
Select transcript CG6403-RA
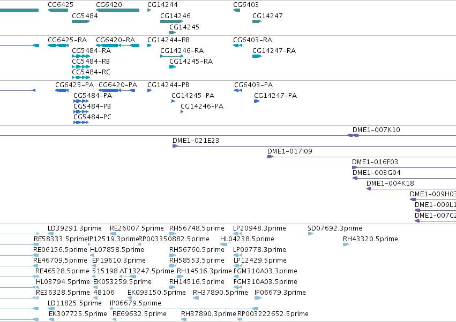[253, 40]
